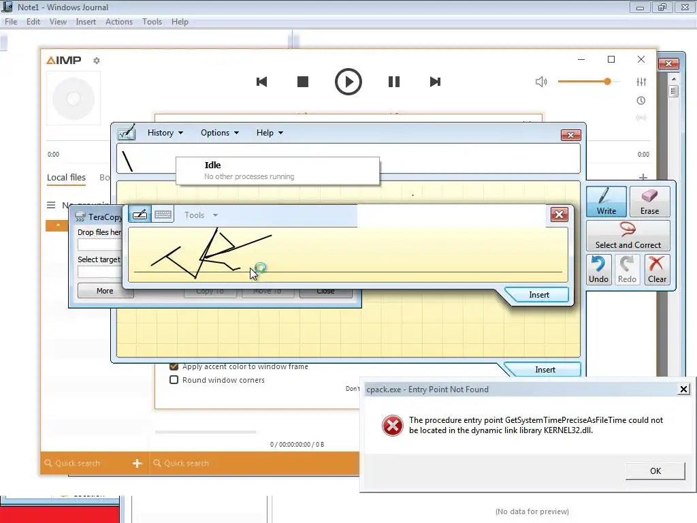Viewport: 697px width, 523px height.
Task: Insert handwriting from Tablet Input Panel
Action: [538, 295]
